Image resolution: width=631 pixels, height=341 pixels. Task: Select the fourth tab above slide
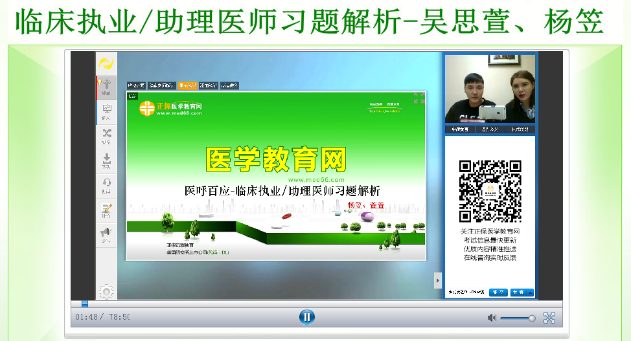209,85
